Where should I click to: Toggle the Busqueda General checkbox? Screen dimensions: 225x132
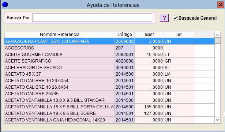pyautogui.click(x=175, y=18)
